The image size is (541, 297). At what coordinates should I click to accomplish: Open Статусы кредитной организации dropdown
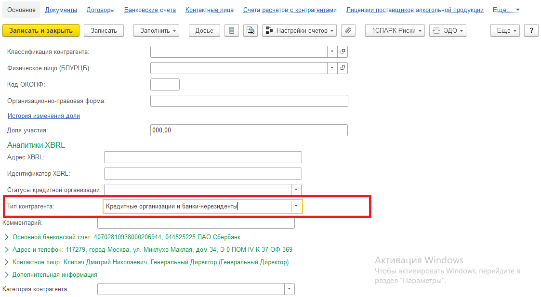coord(296,190)
